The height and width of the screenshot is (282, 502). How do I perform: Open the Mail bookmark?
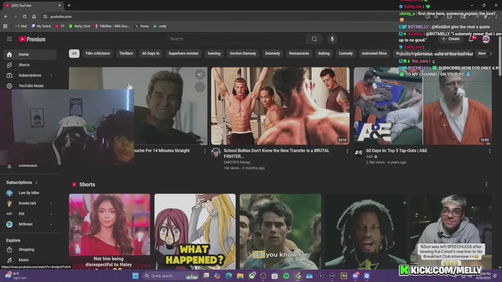21,26
